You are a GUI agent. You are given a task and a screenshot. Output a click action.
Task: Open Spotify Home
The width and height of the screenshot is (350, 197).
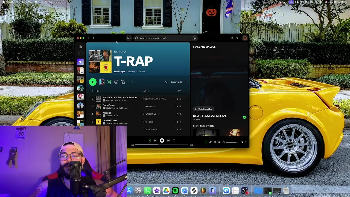tap(129, 38)
